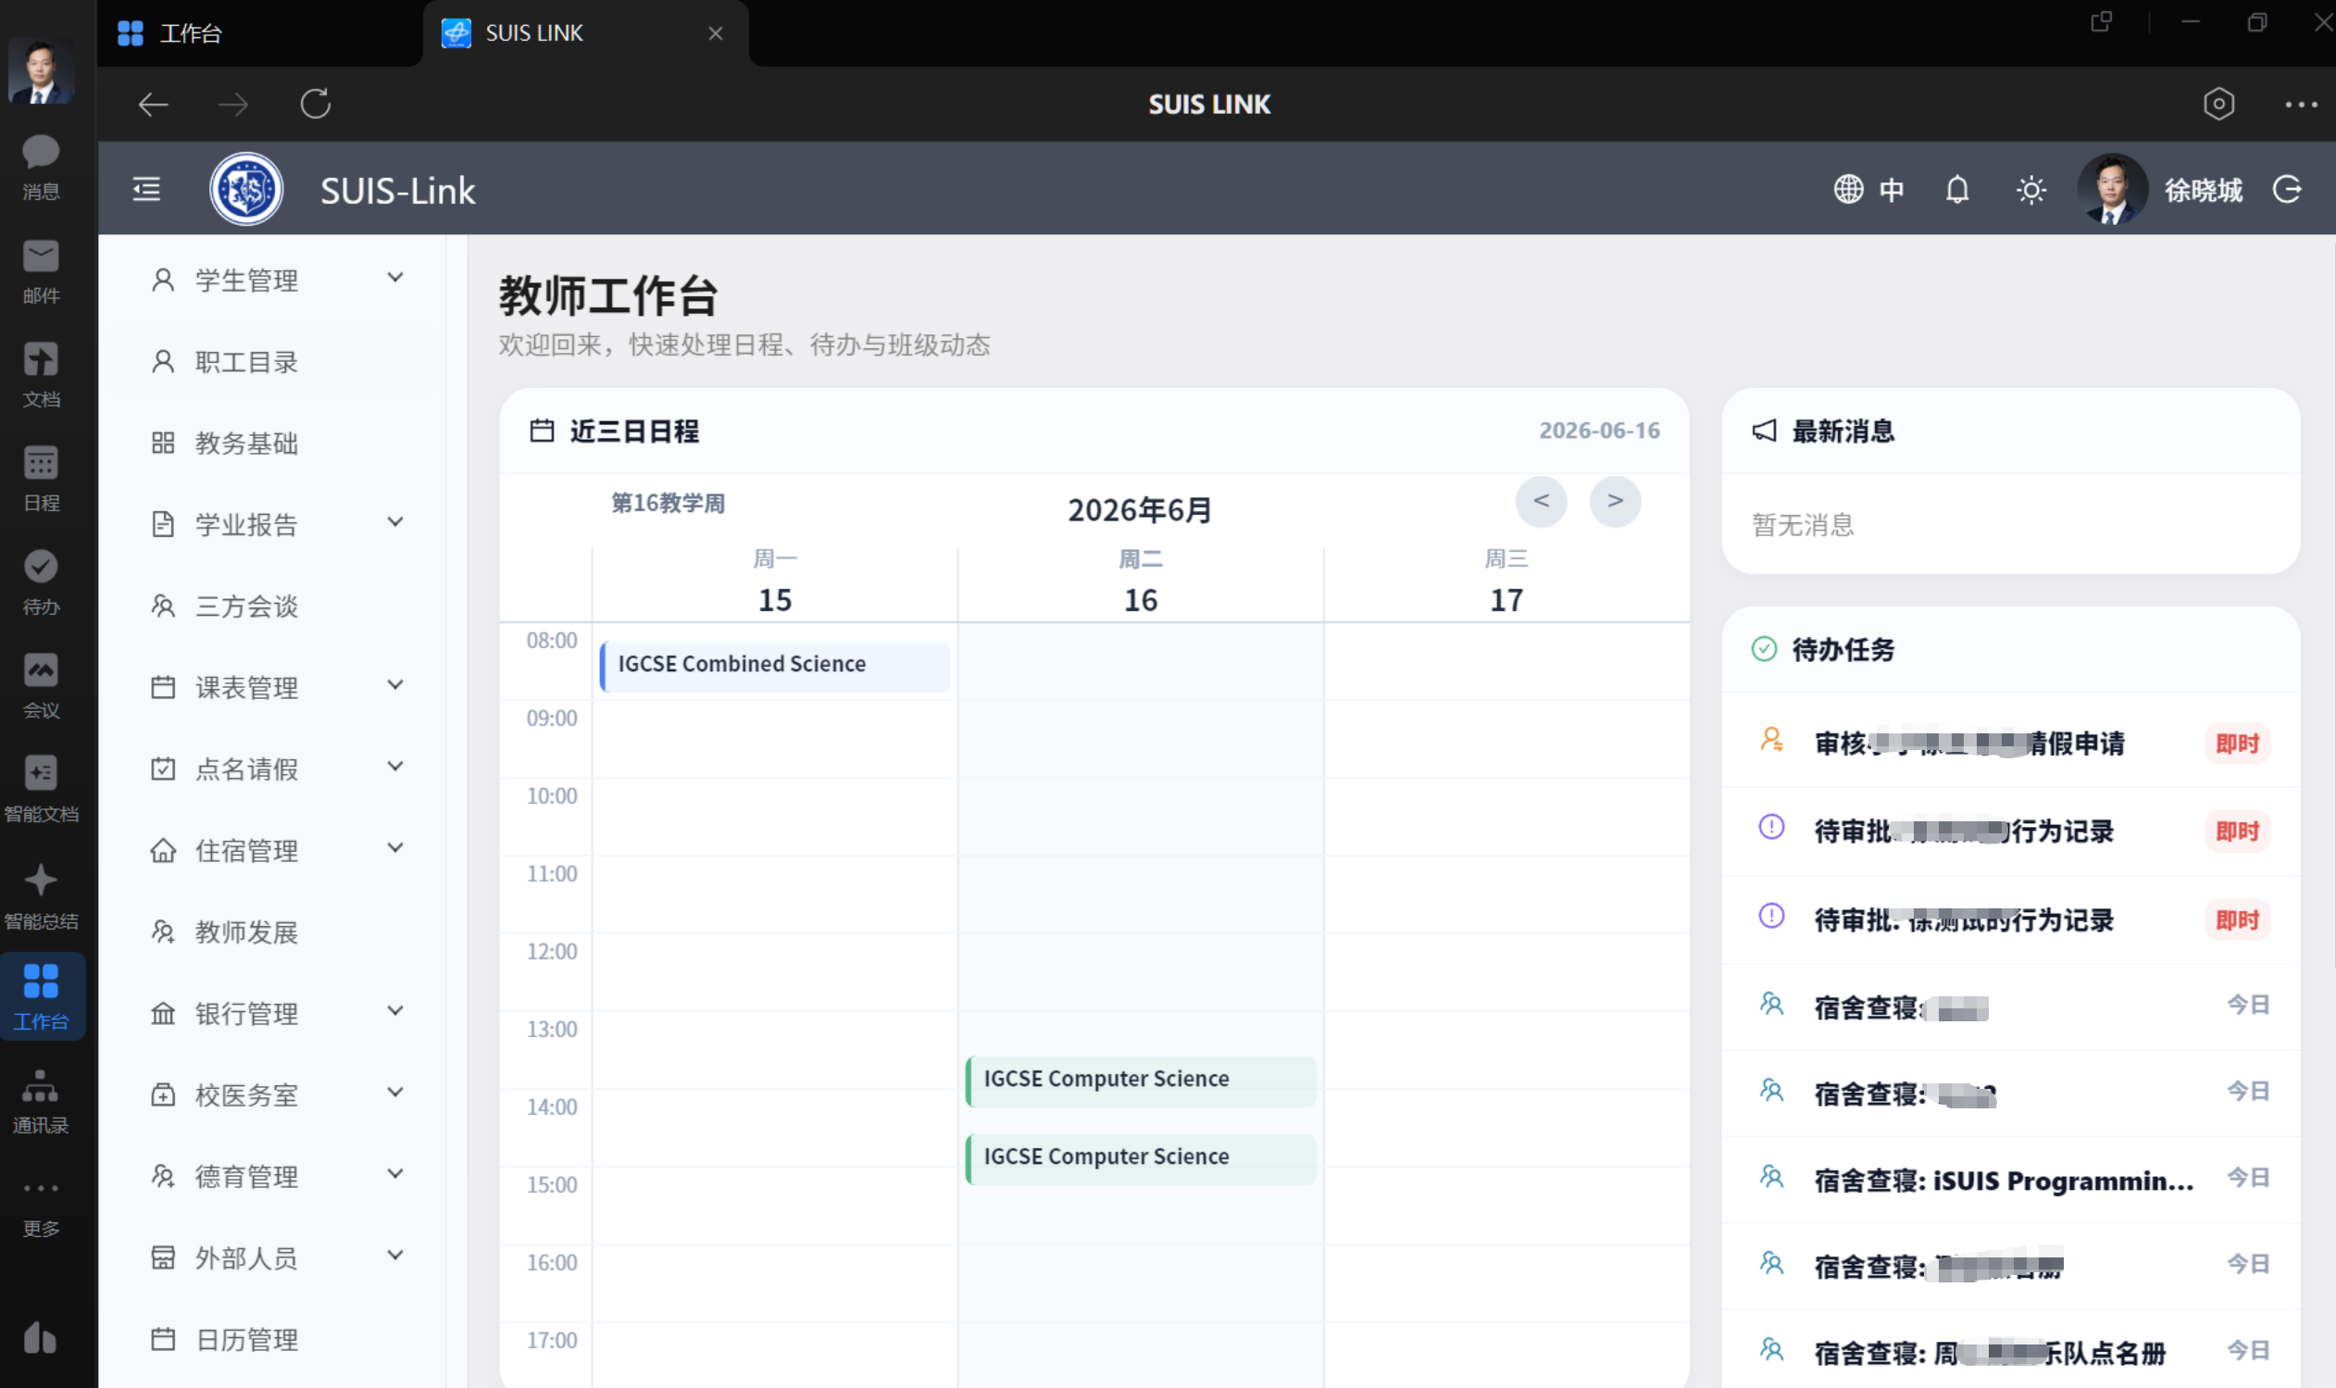Open 三方会谈 in the sidebar
2336x1388 pixels.
277,606
